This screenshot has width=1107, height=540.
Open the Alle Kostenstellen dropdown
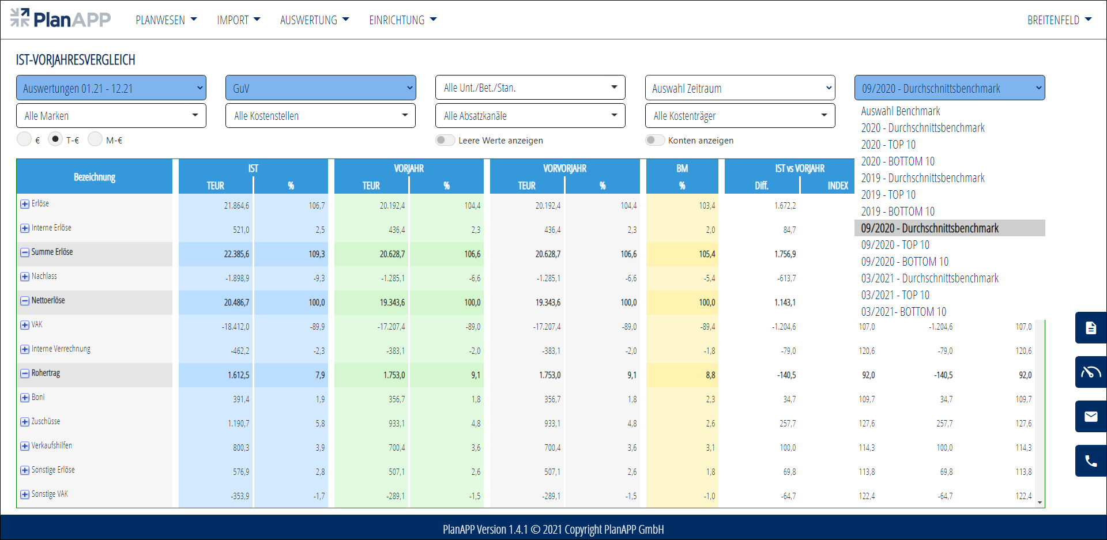[321, 116]
